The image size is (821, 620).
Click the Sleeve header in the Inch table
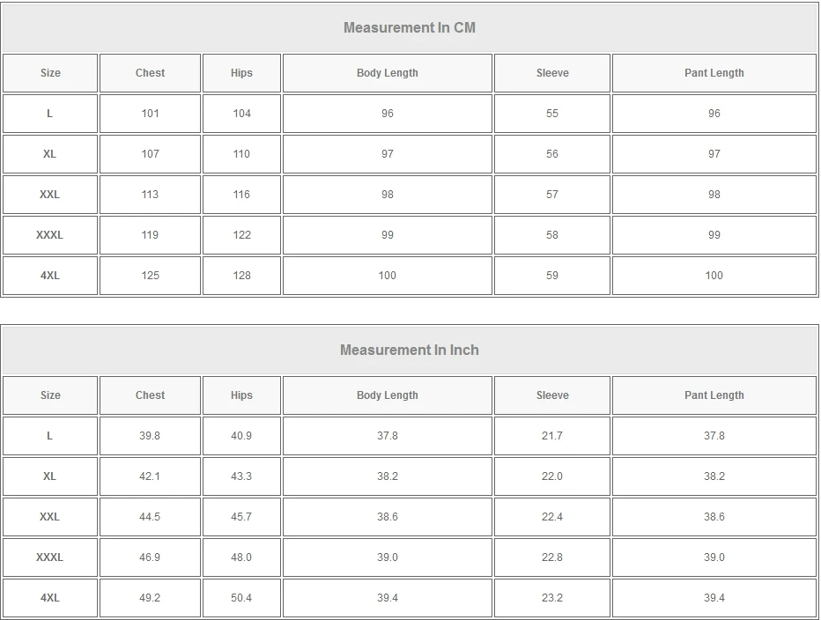pos(552,395)
